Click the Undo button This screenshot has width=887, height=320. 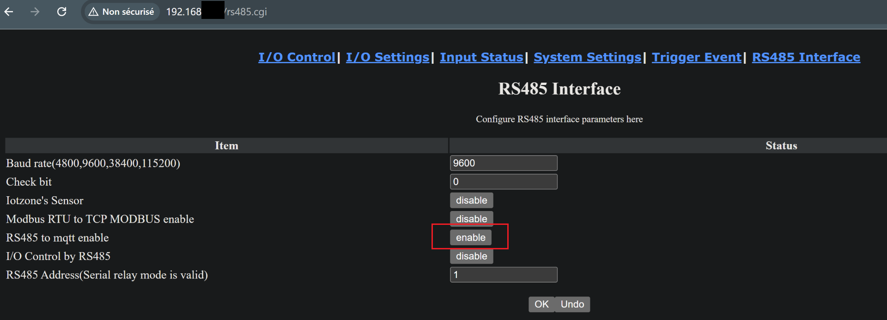(x=572, y=304)
